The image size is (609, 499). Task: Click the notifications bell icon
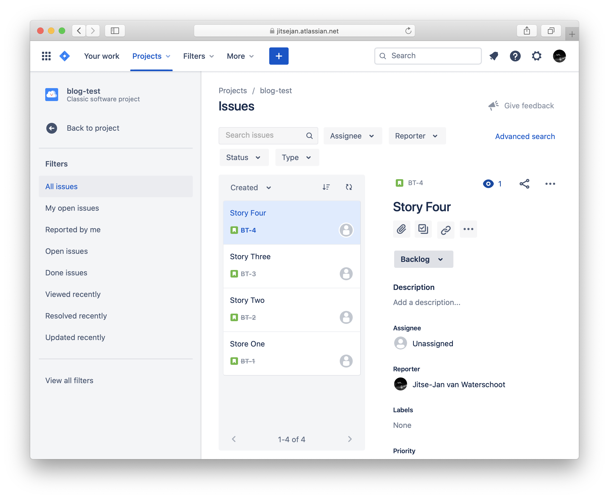point(494,56)
